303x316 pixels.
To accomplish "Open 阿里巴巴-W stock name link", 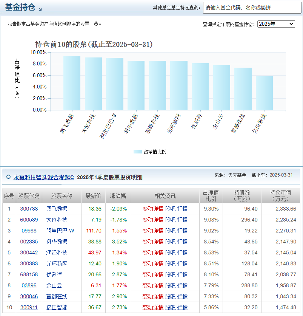I will 60,231.
